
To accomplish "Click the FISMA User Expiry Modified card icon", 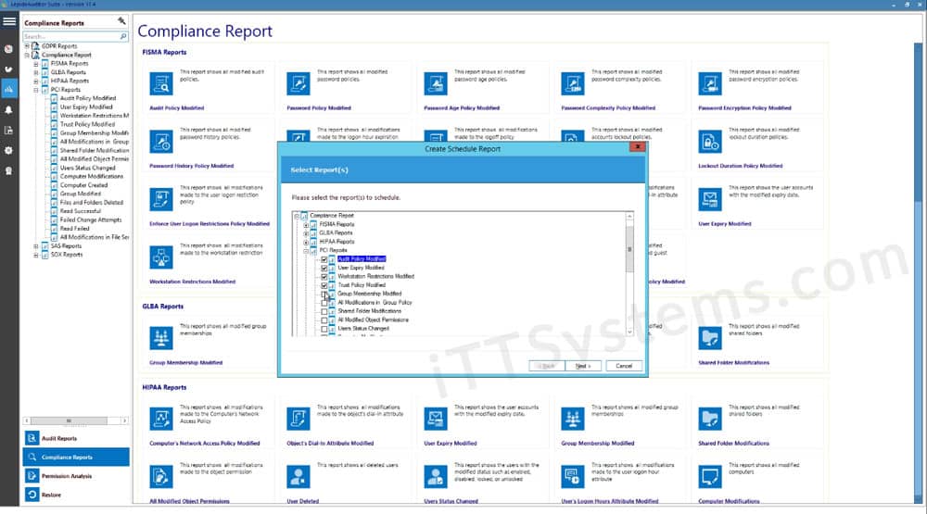I will tap(709, 200).
